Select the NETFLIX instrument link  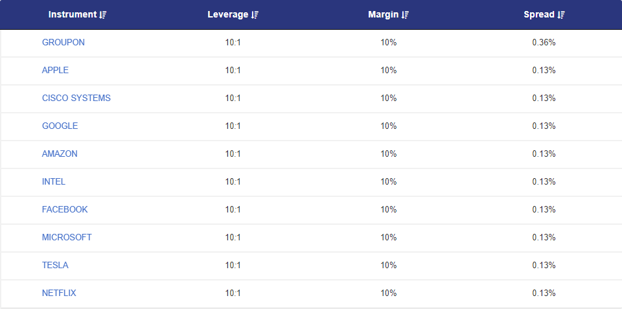[59, 293]
